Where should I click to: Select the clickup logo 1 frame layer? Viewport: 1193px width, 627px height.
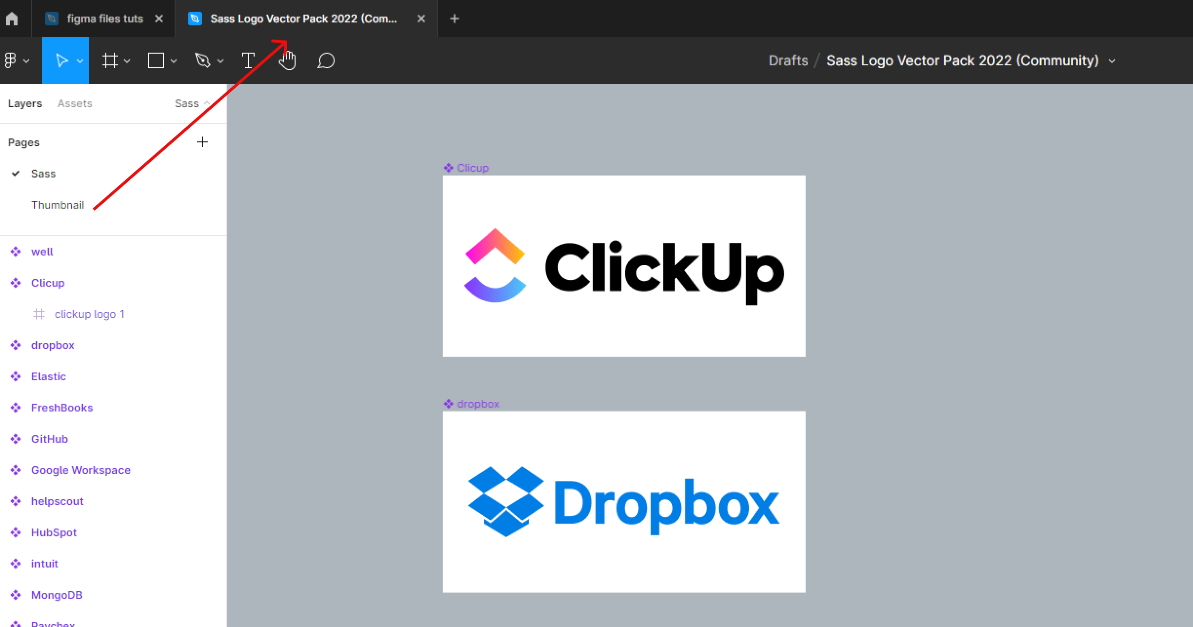(x=89, y=313)
